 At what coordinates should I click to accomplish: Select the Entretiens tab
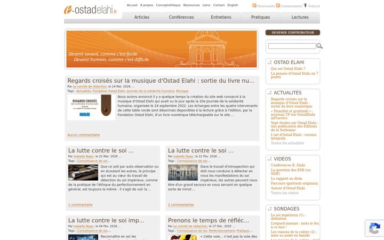coord(221,17)
